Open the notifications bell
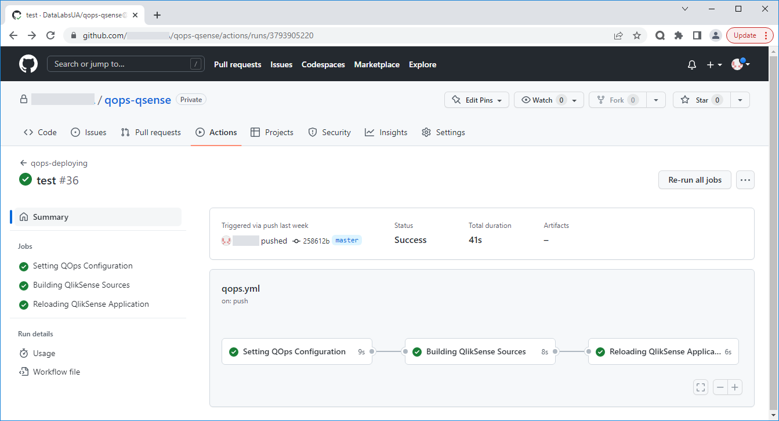This screenshot has height=421, width=779. coord(691,65)
